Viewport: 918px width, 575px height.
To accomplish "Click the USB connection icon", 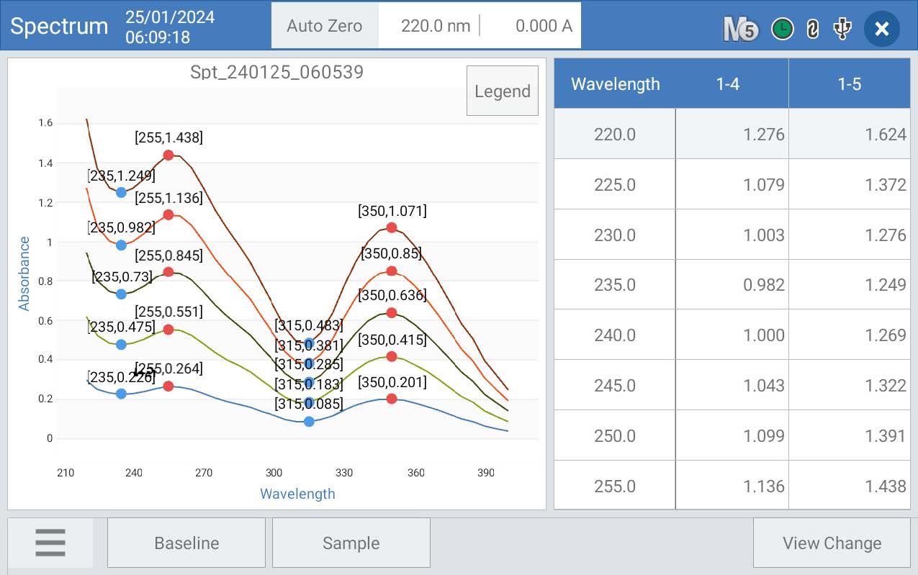I will (842, 29).
